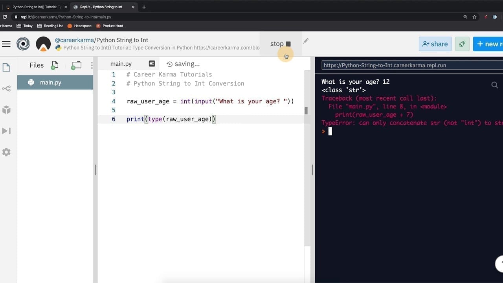The image size is (503, 283).
Task: Switch to the Python String to Int() Tutorial browser tab
Action: 35,7
